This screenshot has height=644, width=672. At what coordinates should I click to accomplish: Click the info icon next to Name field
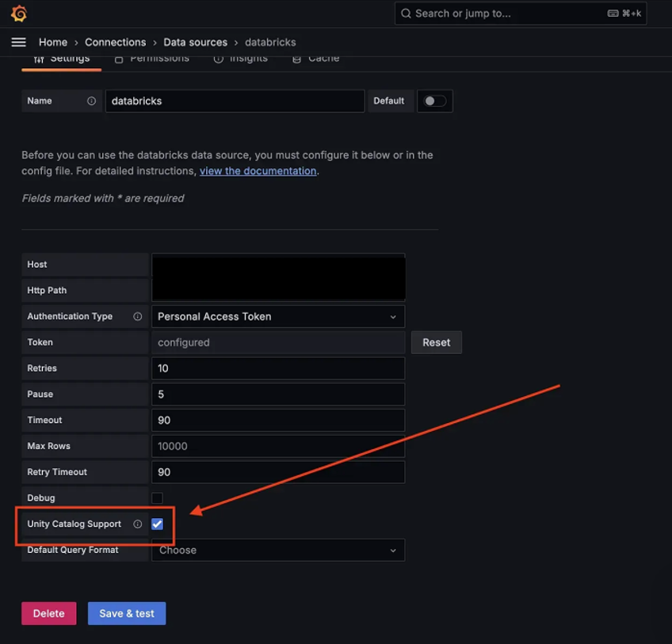[91, 101]
